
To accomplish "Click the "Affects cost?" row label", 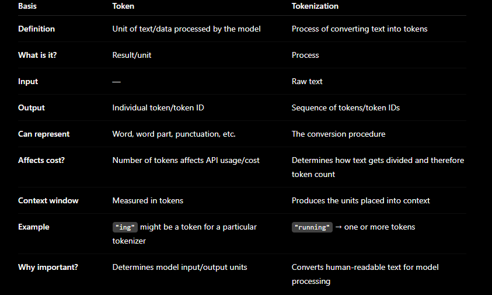I will 41,161.
